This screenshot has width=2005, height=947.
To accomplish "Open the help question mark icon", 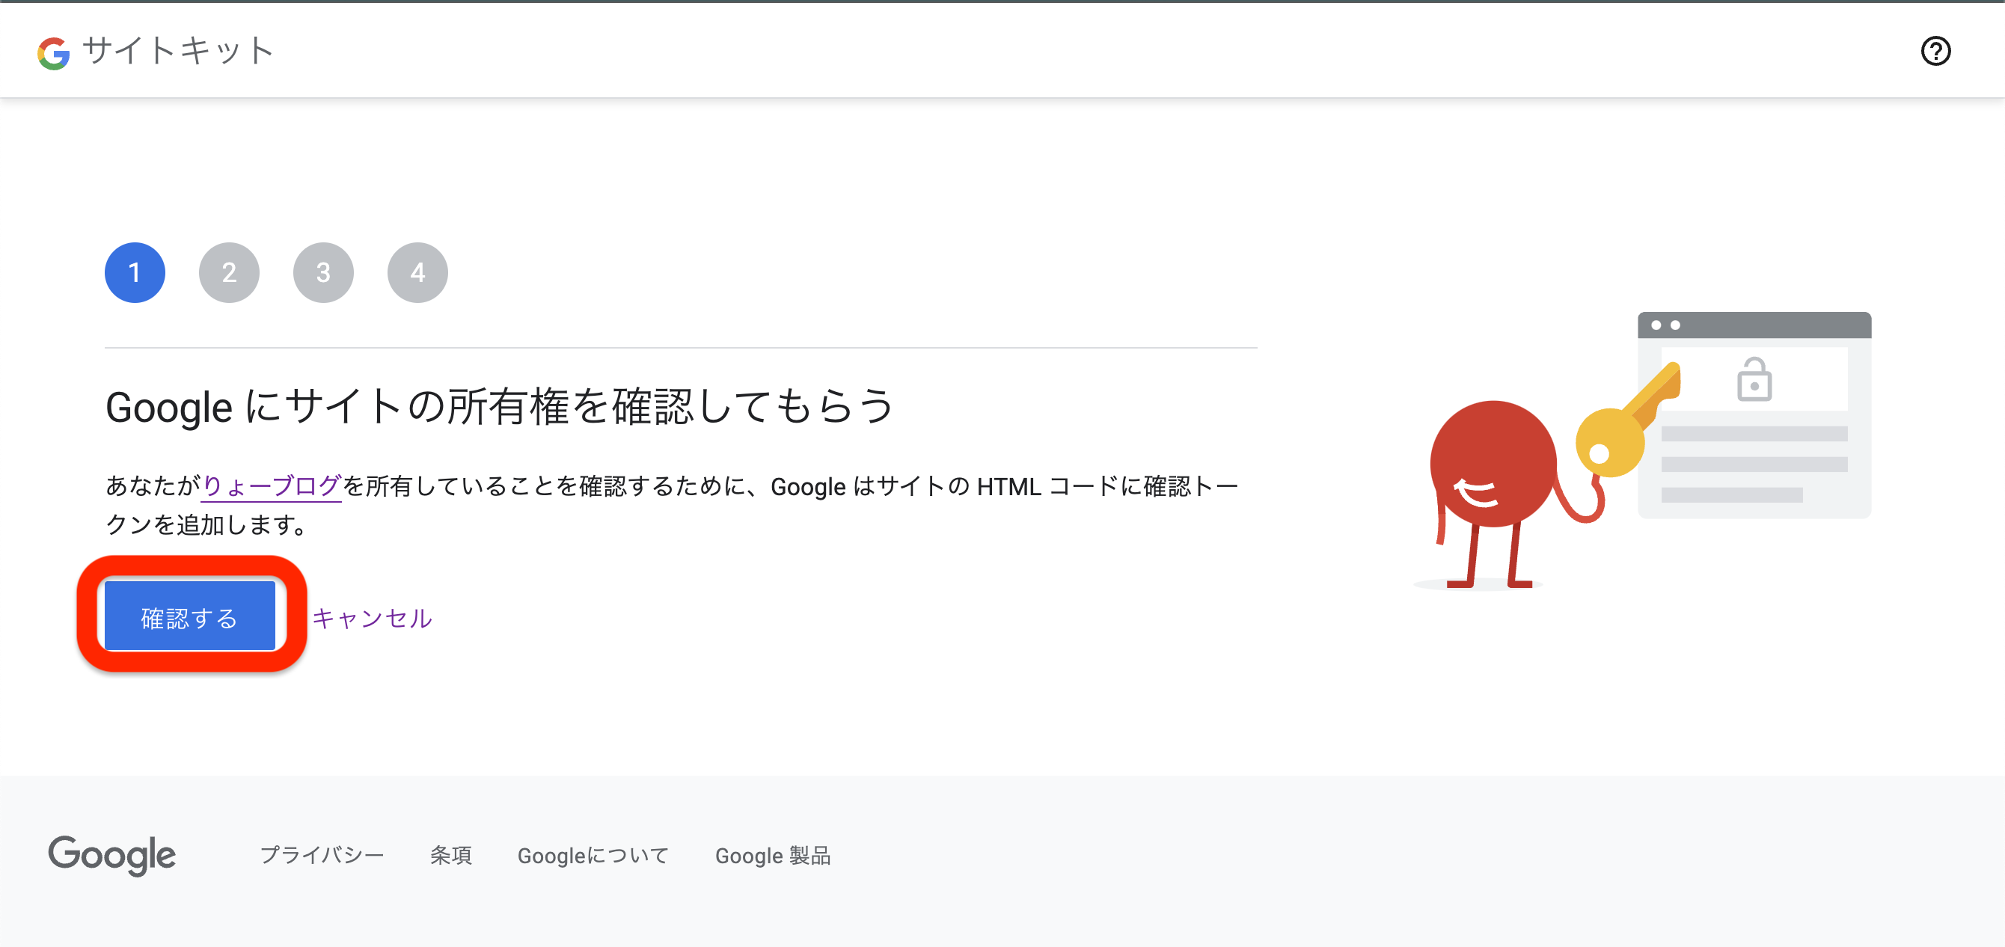I will point(1935,52).
